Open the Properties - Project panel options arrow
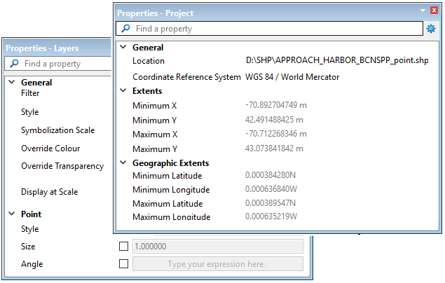This screenshot has height=283, width=445. pos(423,12)
